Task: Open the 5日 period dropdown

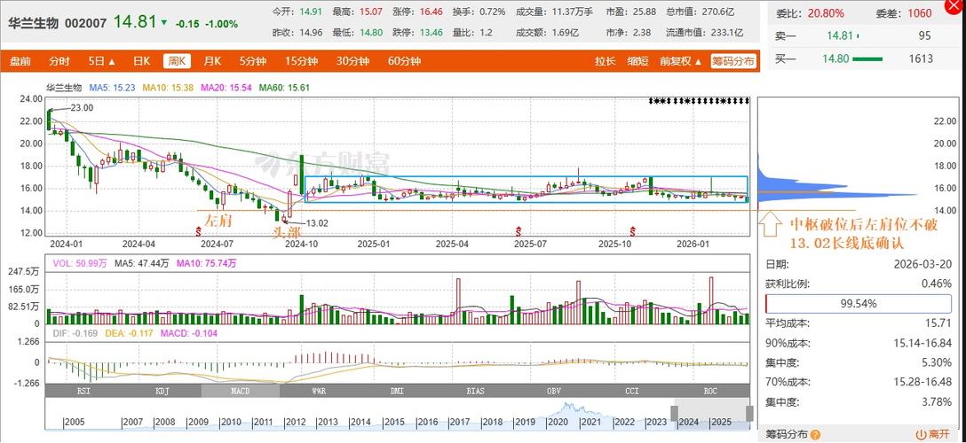Action: point(101,61)
